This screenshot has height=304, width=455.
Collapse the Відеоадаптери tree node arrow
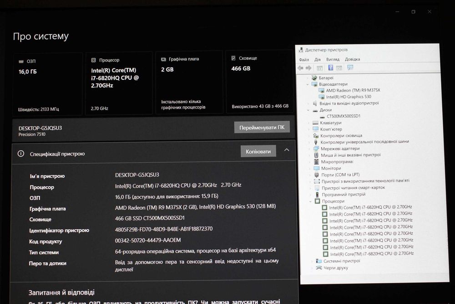coord(308,84)
